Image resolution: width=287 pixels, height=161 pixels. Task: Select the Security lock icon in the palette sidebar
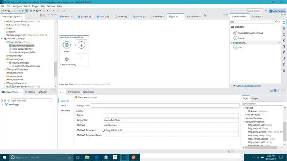pyautogui.click(x=284, y=70)
